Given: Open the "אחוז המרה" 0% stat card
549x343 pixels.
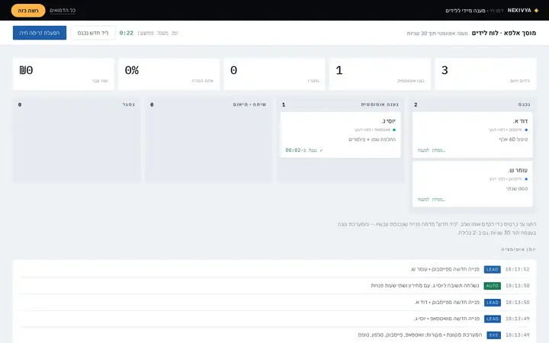Looking at the screenshot, I should click(169, 74).
